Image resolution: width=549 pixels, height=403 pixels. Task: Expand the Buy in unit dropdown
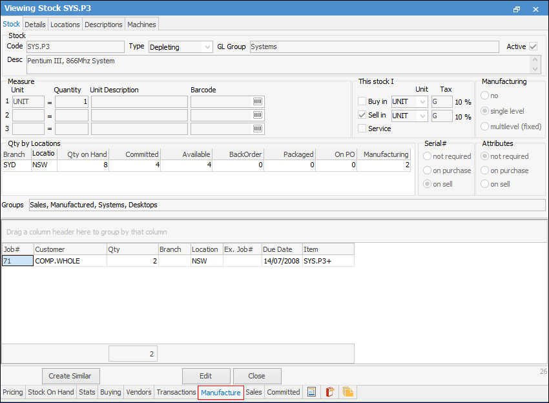pos(422,102)
